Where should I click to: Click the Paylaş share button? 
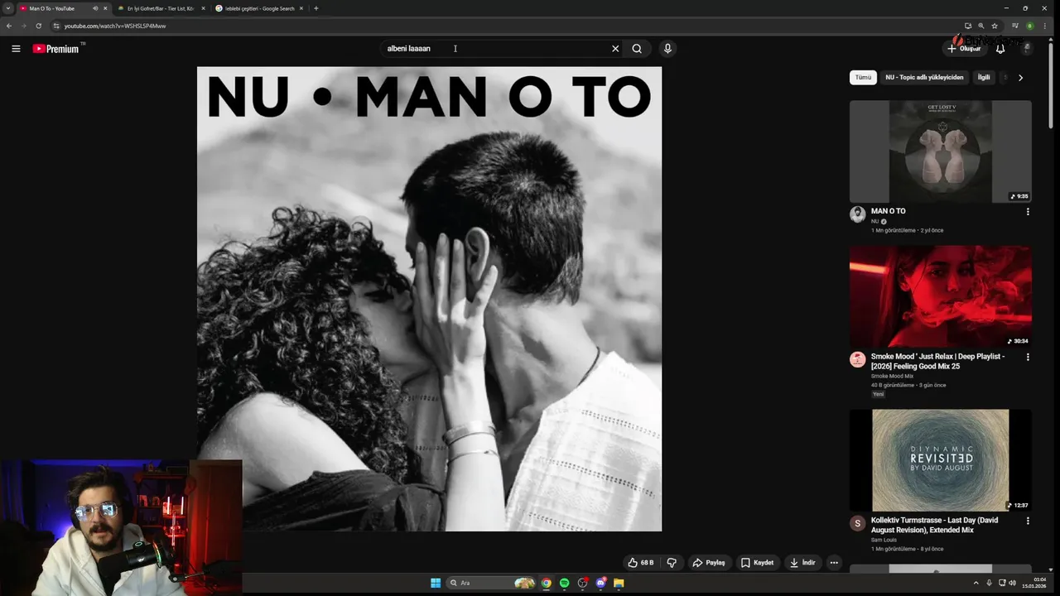708,563
